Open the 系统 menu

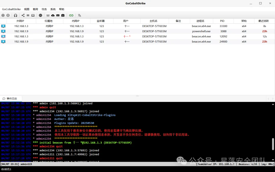53,9
